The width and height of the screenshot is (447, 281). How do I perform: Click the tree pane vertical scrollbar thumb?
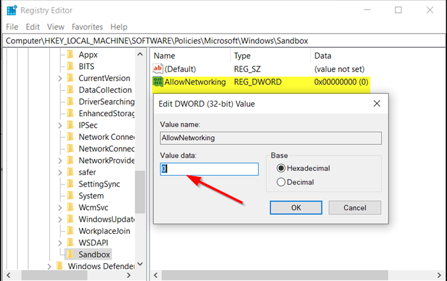click(140, 192)
